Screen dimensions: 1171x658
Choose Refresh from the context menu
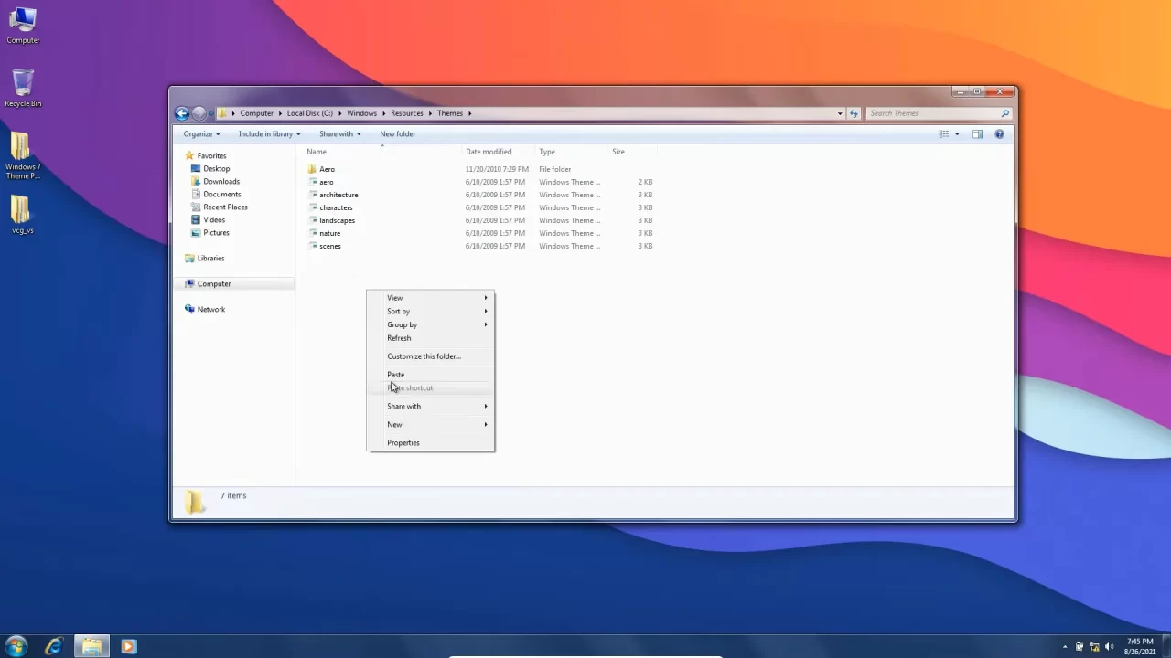430,338
